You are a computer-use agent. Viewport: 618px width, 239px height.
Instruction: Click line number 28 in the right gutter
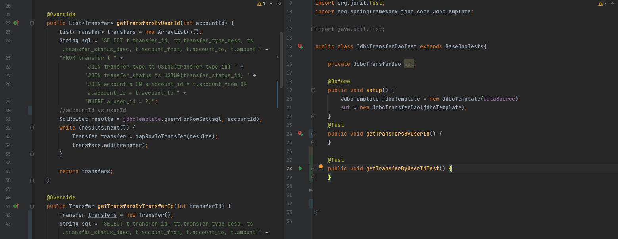point(289,168)
